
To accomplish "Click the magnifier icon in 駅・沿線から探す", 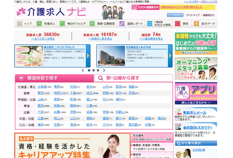I will coord(100,78).
